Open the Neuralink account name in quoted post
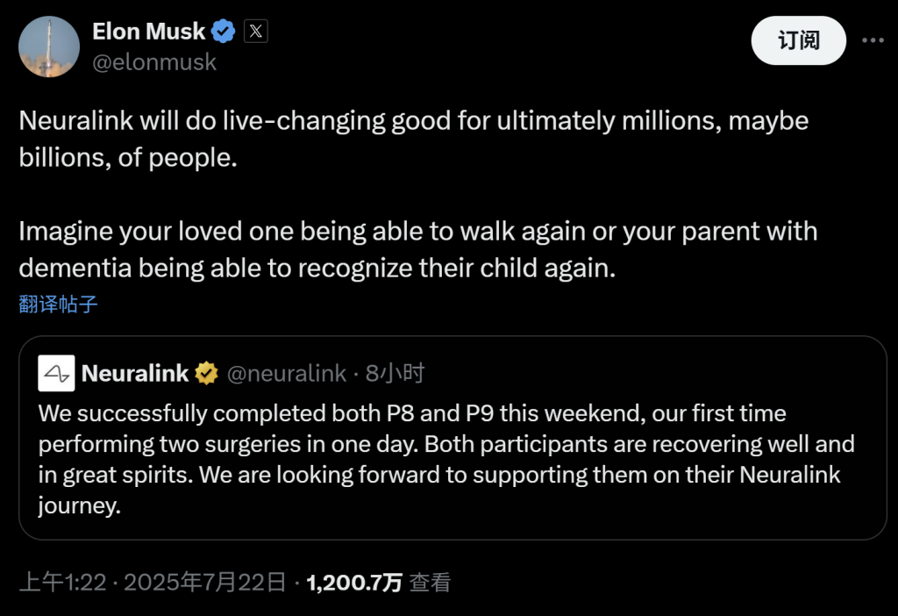Image resolution: width=898 pixels, height=616 pixels. click(134, 374)
